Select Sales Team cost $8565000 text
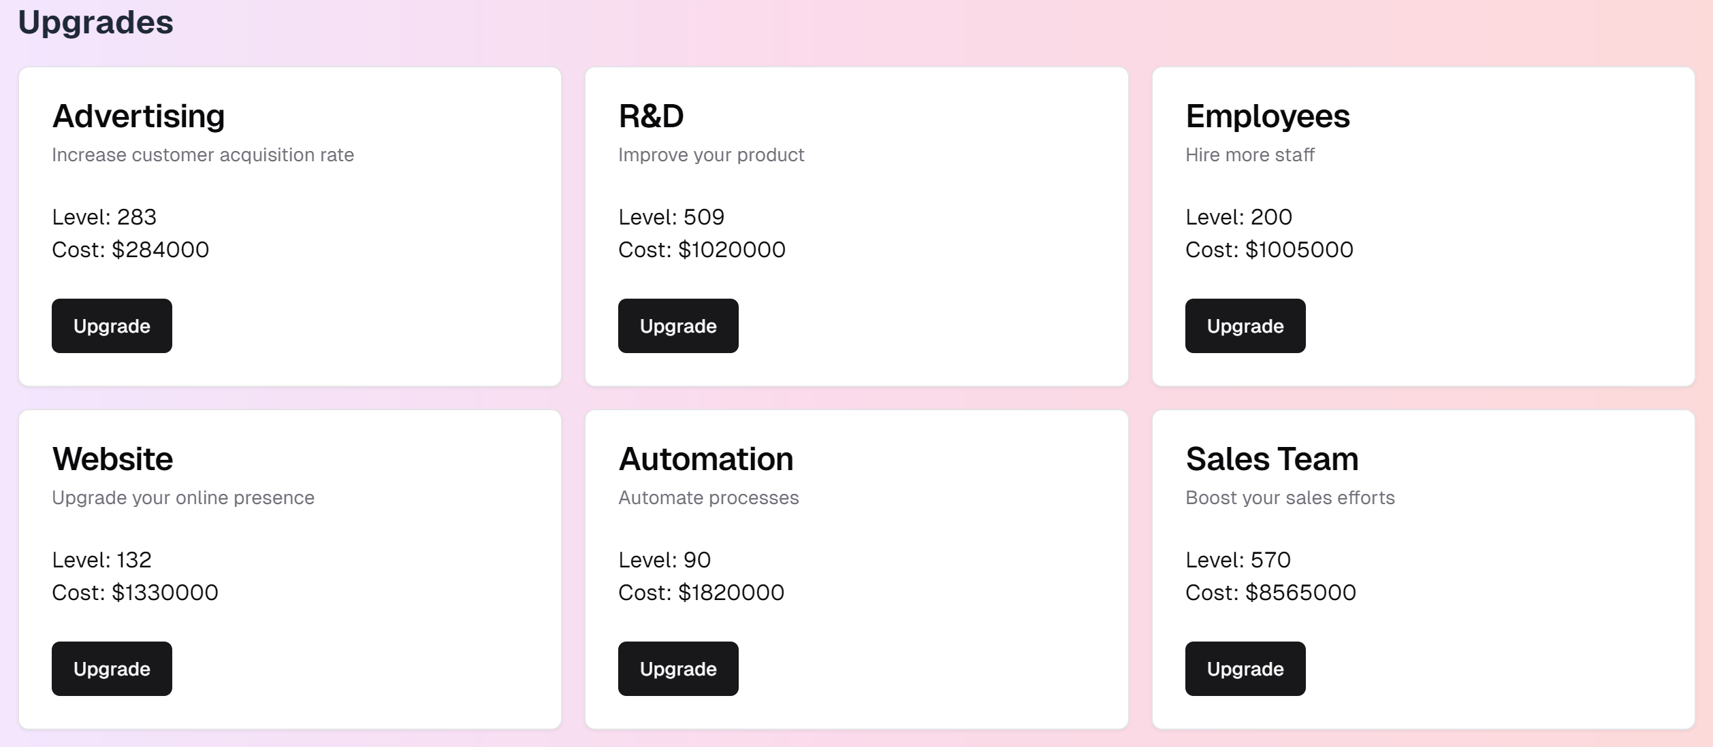The image size is (1713, 747). click(x=1270, y=593)
